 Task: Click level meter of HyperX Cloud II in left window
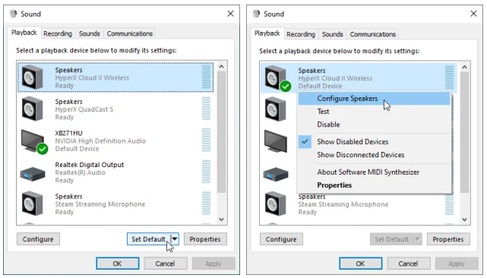206,77
